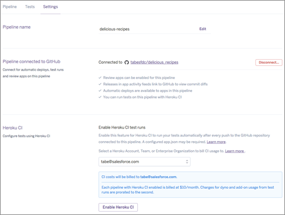Click the Disconnect button
285x215 pixels.
click(x=268, y=63)
